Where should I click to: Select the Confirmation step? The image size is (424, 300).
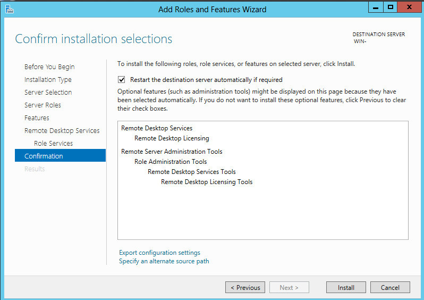coord(60,155)
